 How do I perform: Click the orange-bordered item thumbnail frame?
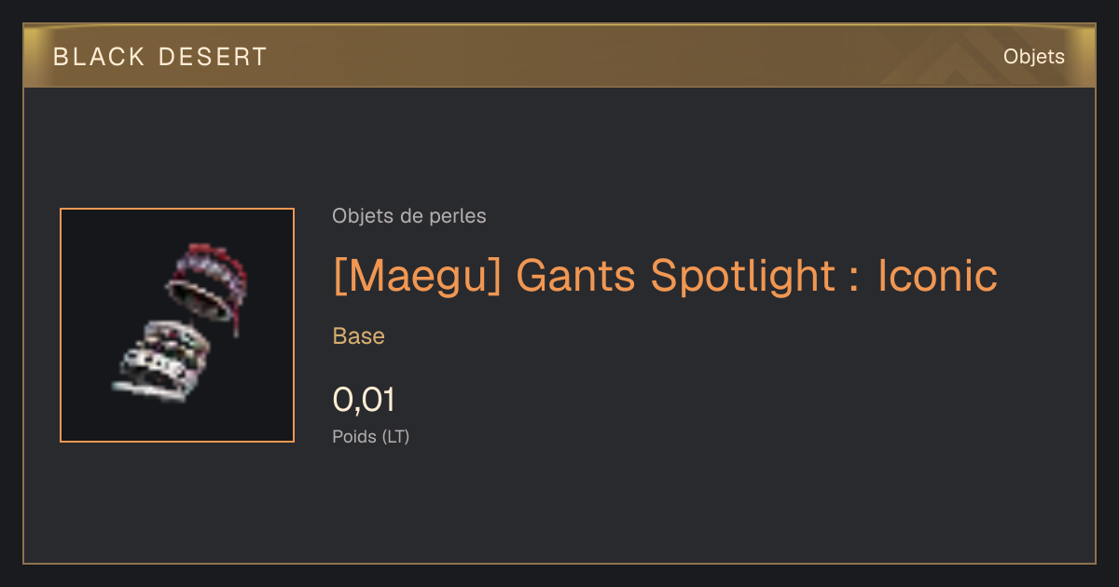(x=177, y=325)
